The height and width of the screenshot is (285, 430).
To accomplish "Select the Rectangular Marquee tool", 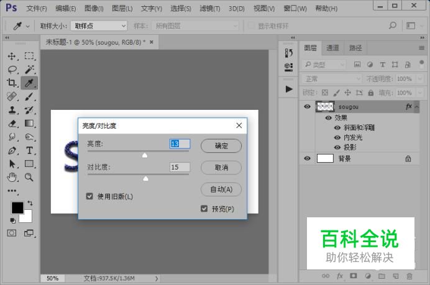I will point(29,56).
